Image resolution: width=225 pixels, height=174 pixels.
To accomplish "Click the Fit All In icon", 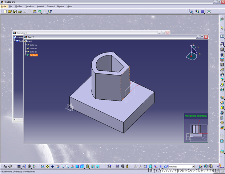I will [48, 166].
